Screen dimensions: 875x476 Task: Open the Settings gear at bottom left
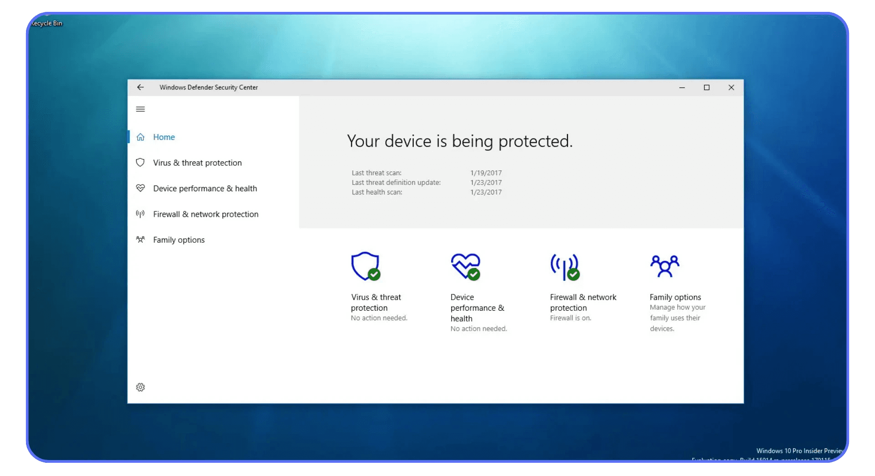pos(140,387)
